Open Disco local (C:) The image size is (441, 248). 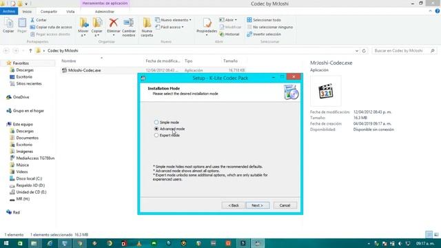point(29,178)
